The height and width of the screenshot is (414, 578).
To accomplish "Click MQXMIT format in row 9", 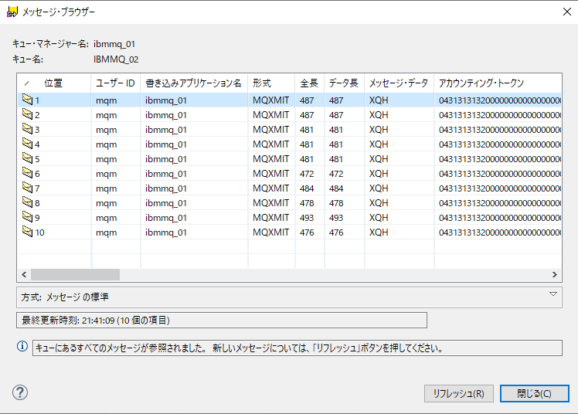I will click(x=270, y=218).
